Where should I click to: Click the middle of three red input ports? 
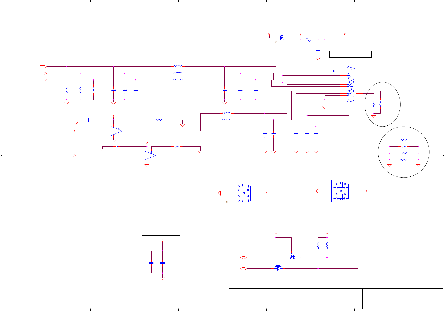[x=43, y=73]
